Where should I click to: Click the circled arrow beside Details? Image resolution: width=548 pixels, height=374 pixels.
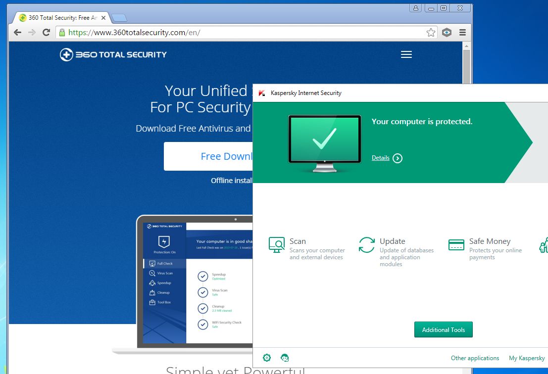pos(398,158)
